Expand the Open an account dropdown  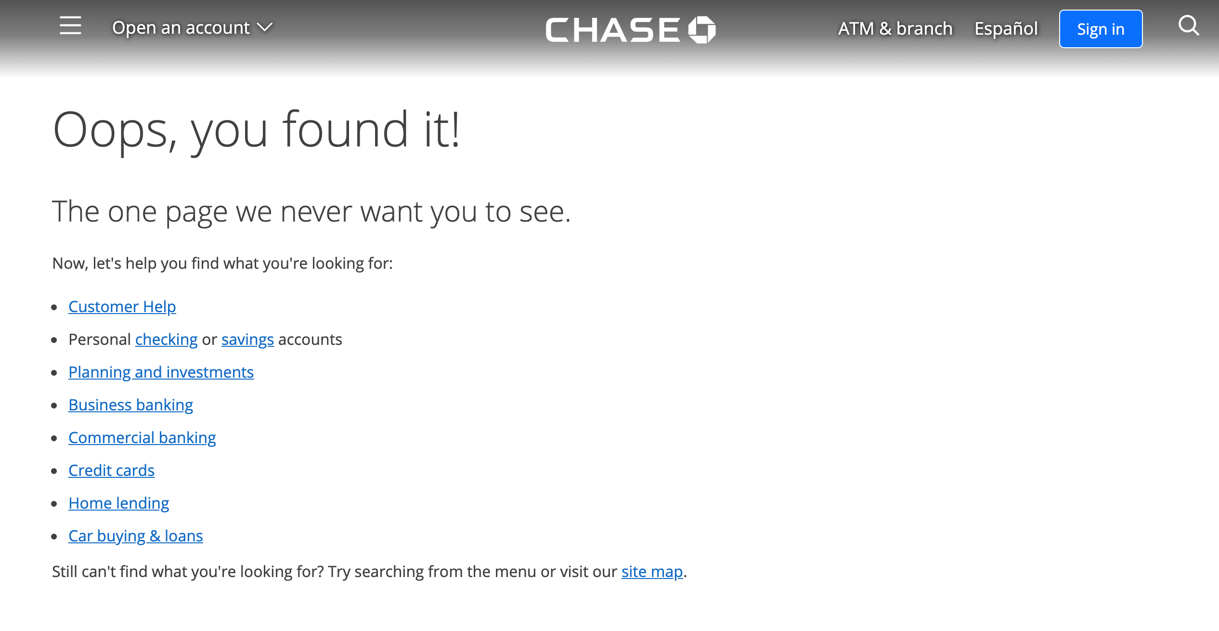point(181,28)
